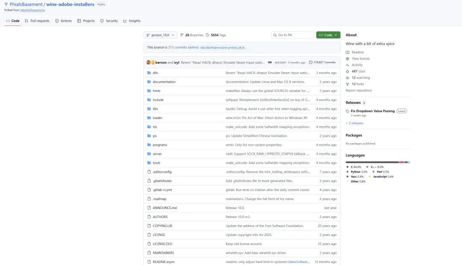View the 26 Branches link
The width and height of the screenshot is (462, 265).
[x=192, y=35]
